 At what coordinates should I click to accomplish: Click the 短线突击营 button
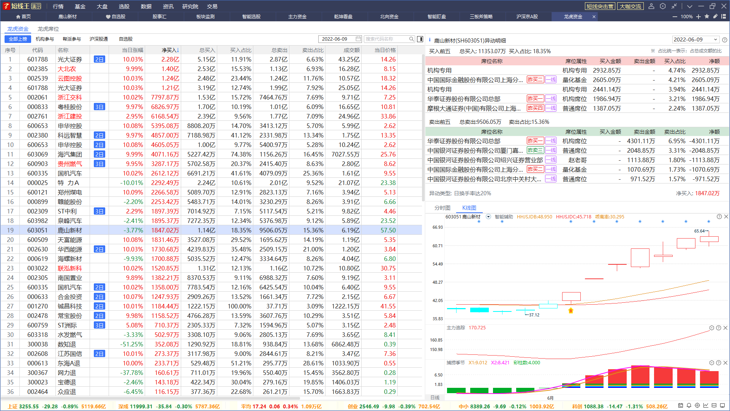click(x=600, y=6)
